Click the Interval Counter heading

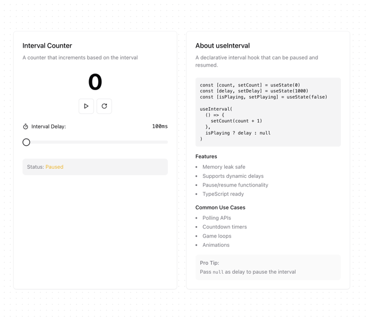click(x=47, y=45)
